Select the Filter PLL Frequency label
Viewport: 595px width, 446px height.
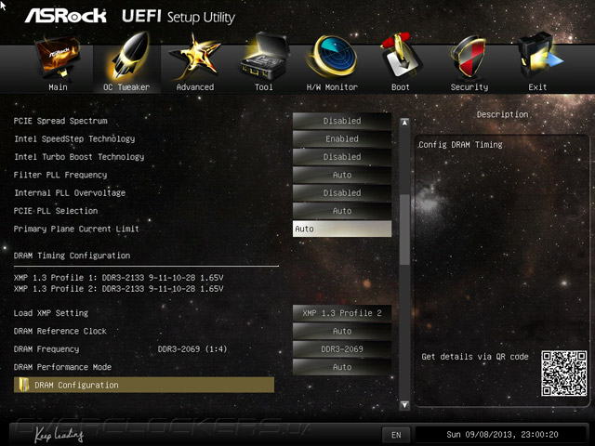point(60,175)
